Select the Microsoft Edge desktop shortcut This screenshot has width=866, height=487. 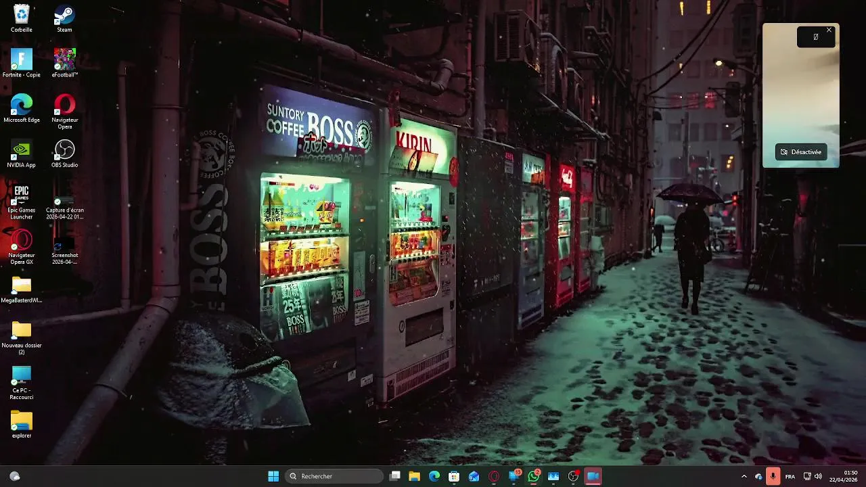[22, 108]
